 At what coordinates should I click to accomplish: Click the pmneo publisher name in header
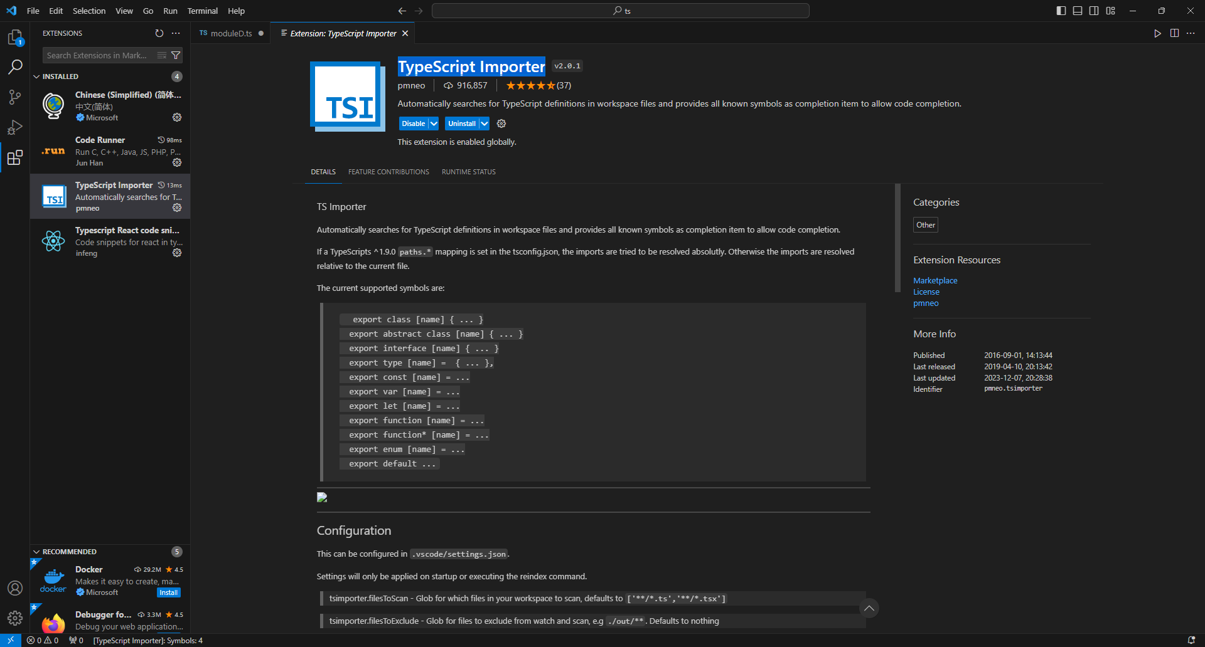tap(411, 85)
